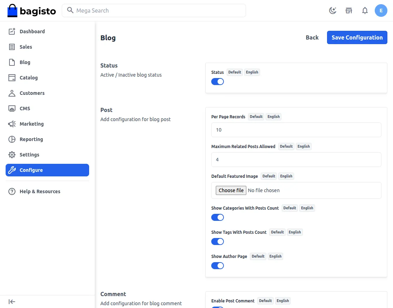This screenshot has height=308, width=393.
Task: Open the user avatar E menu
Action: pos(381,10)
